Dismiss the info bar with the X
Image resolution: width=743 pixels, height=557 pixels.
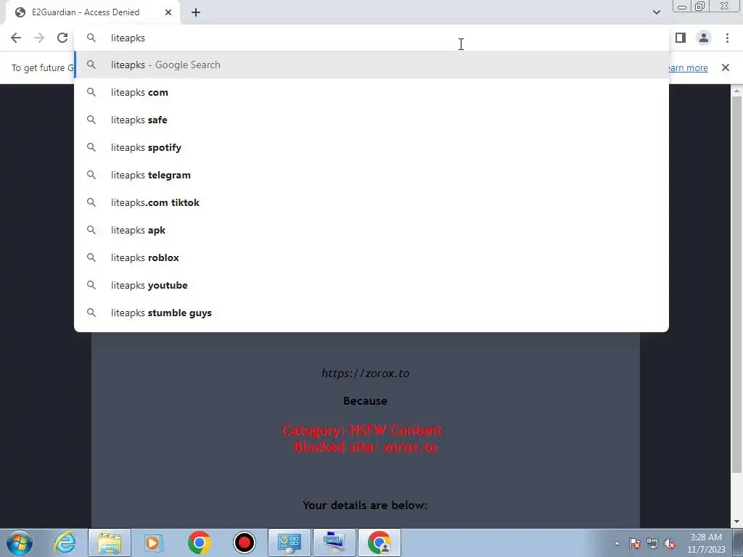[x=725, y=67]
